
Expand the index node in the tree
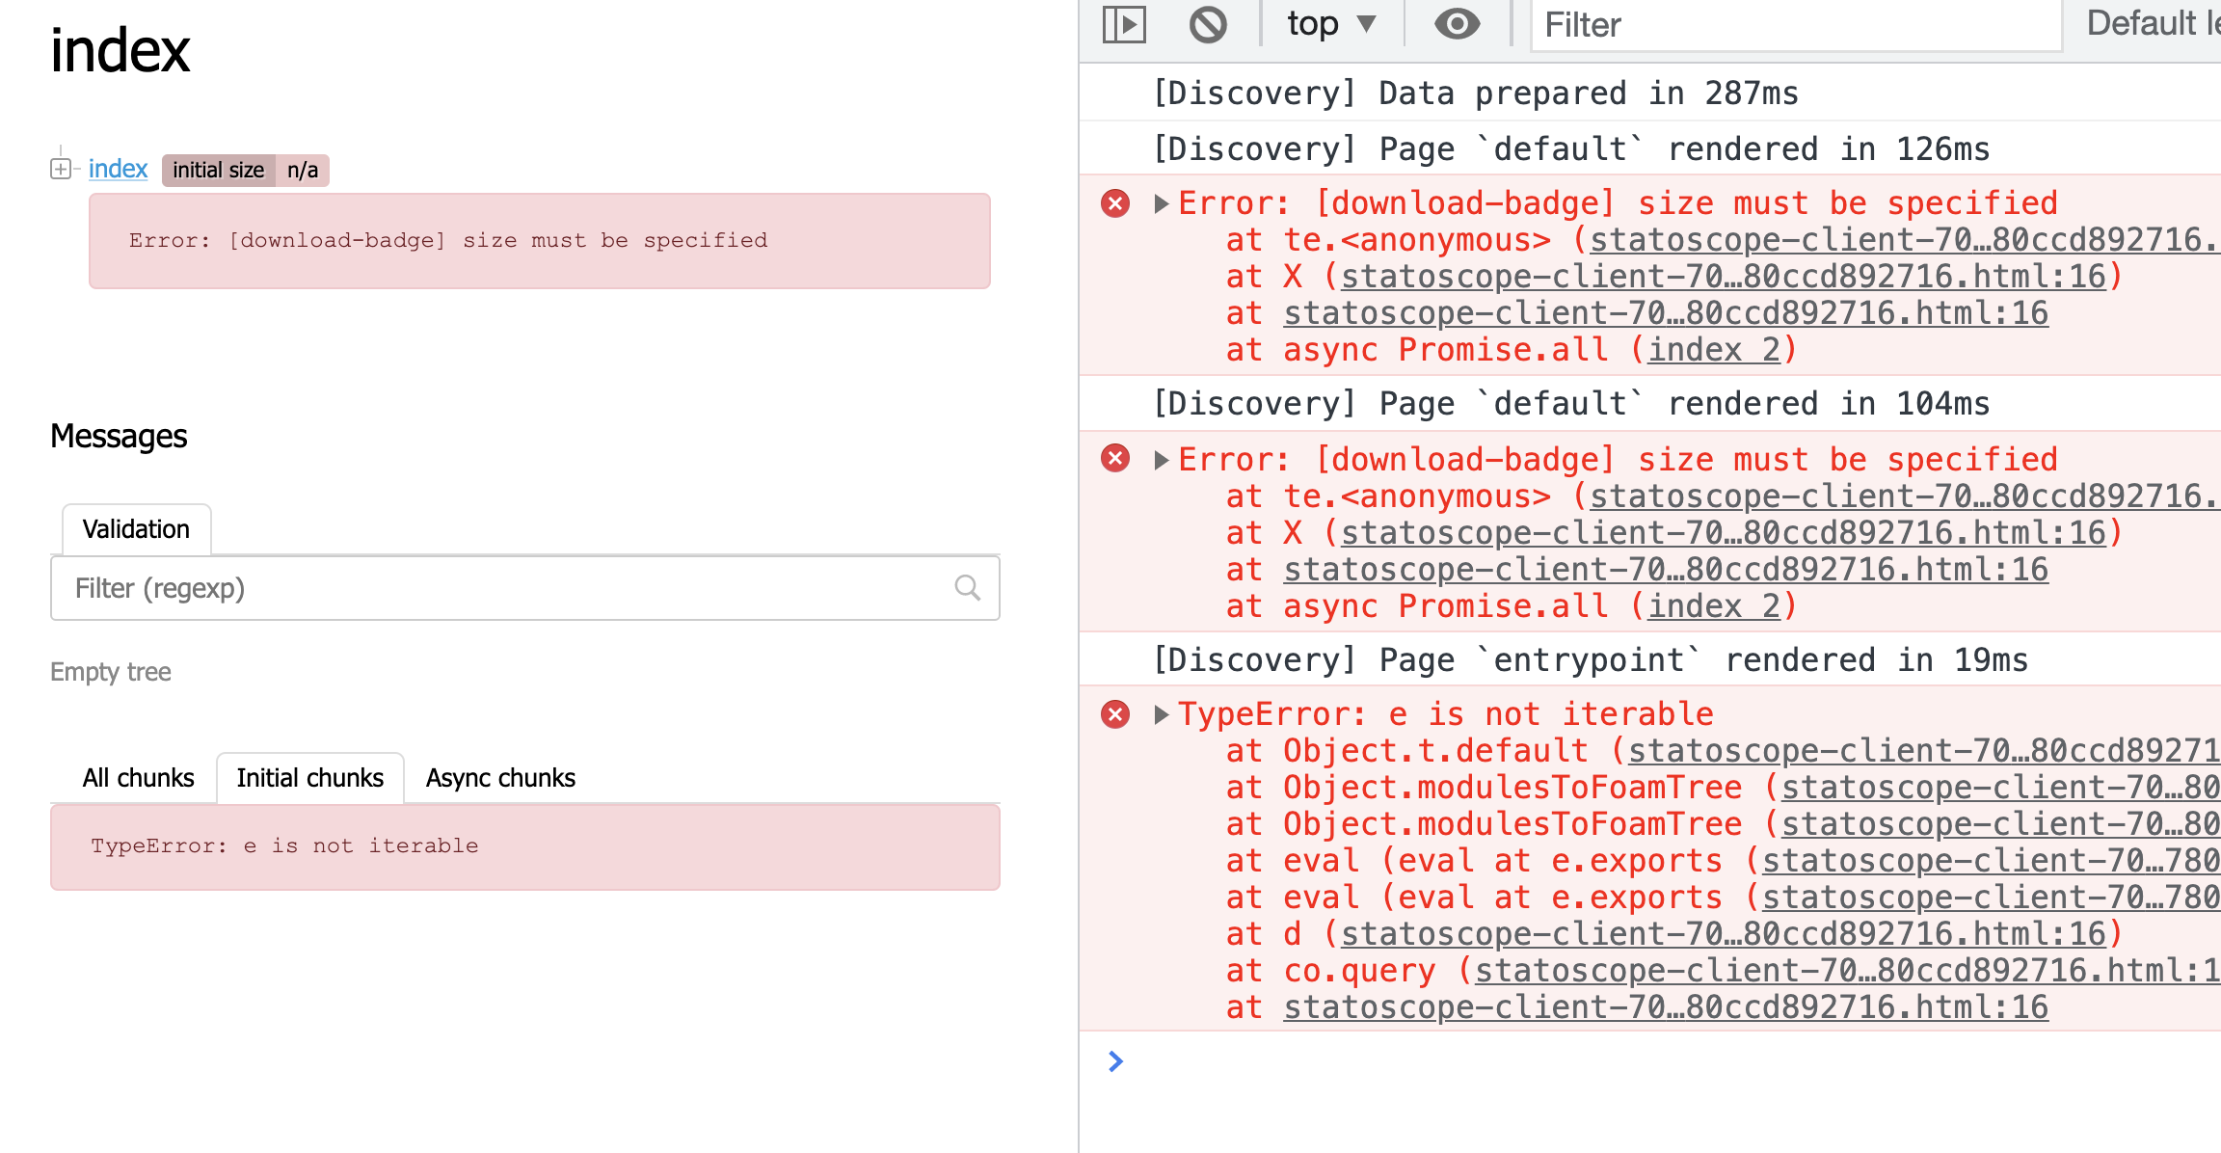tap(62, 170)
